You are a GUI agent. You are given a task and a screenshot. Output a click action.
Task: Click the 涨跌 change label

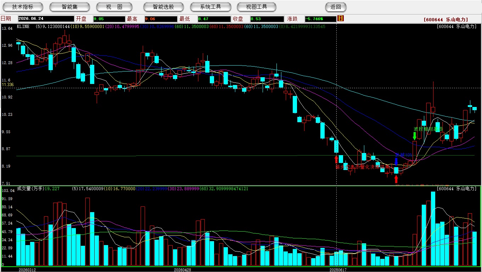(x=292, y=19)
